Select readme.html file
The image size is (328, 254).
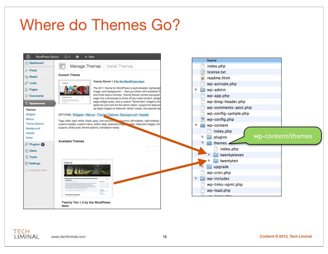(x=218, y=78)
